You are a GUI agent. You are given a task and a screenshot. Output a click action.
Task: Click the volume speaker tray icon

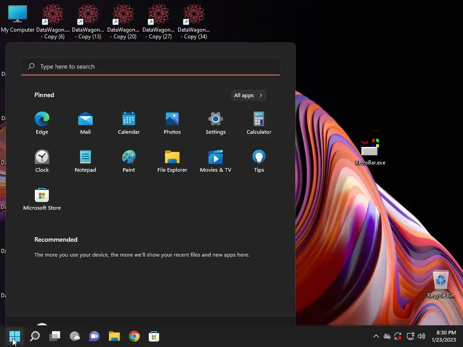(x=421, y=336)
